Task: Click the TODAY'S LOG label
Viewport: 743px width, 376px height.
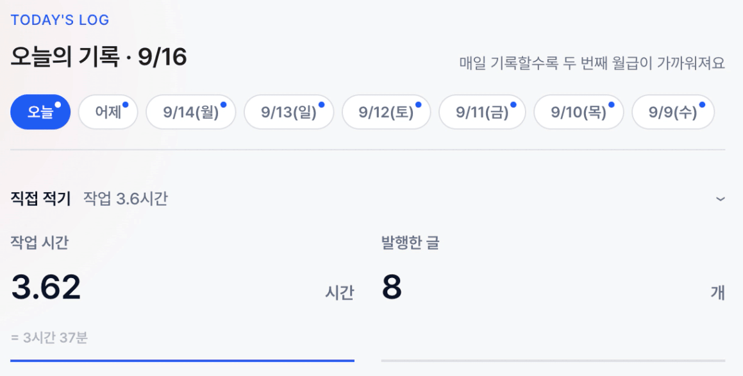Action: point(60,20)
